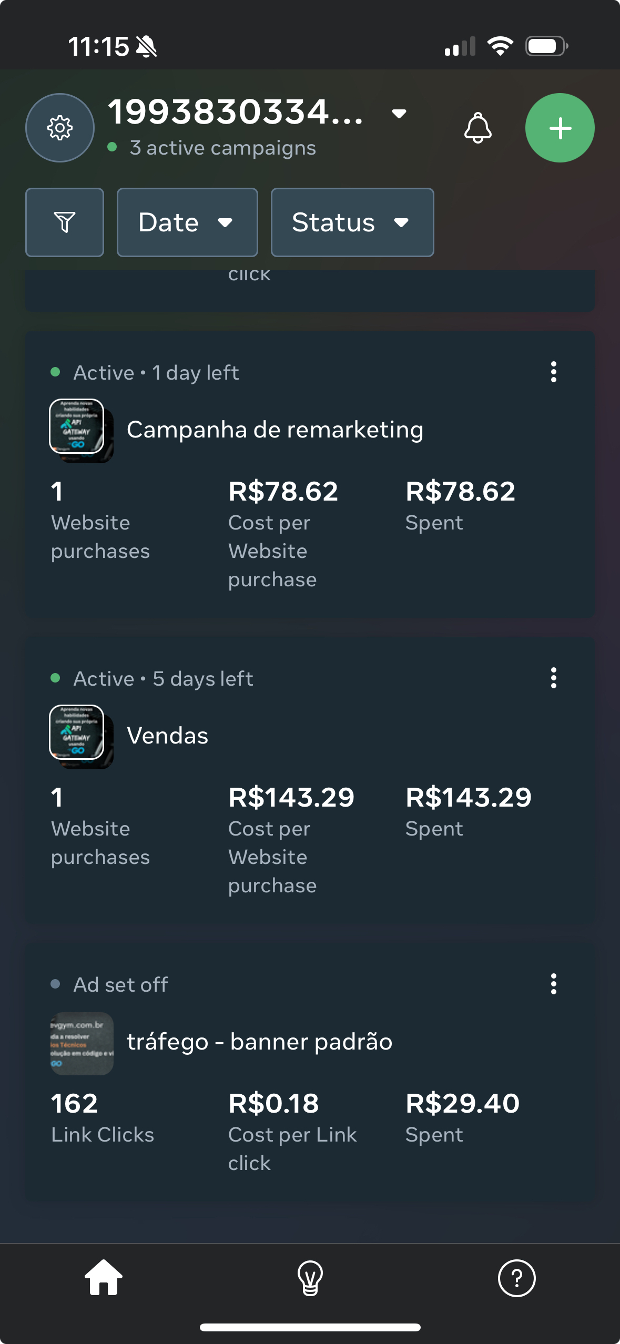620x1344 pixels.
Task: Open the lightbulb insights tab
Action: pyautogui.click(x=310, y=1278)
